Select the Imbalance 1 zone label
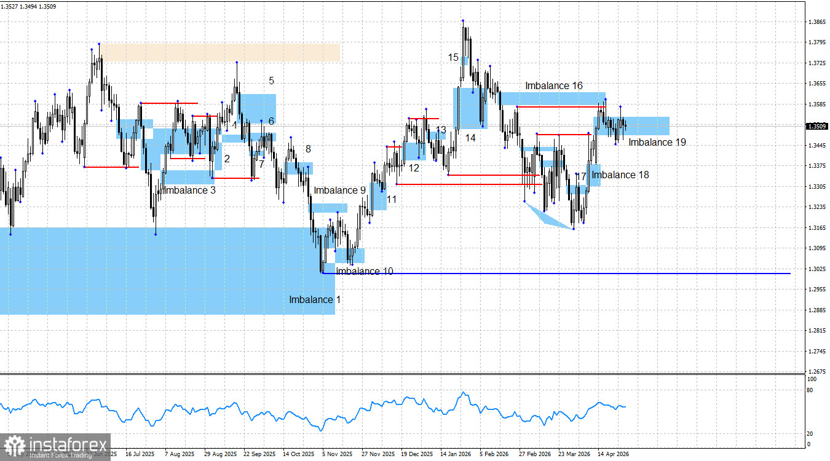The image size is (830, 461). pos(315,299)
